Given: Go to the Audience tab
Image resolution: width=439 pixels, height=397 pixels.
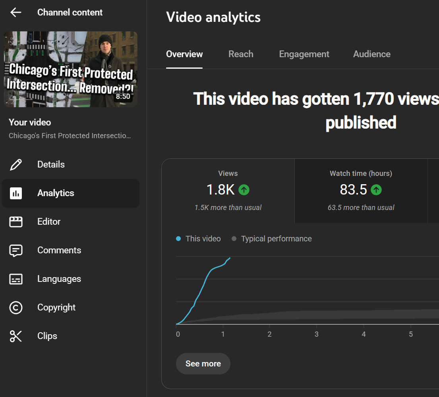Looking at the screenshot, I should [371, 54].
